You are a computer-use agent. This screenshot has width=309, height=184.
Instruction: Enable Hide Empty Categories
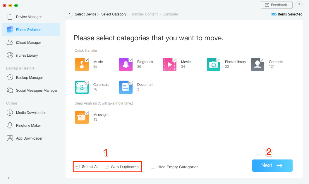(x=153, y=166)
